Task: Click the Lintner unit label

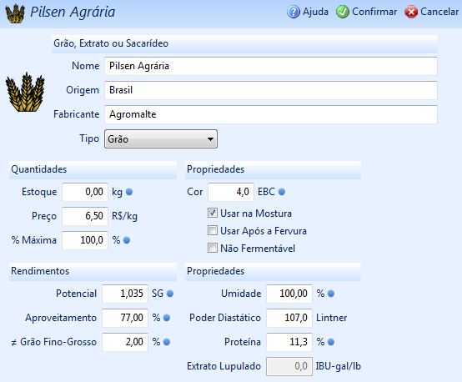Action: point(331,318)
